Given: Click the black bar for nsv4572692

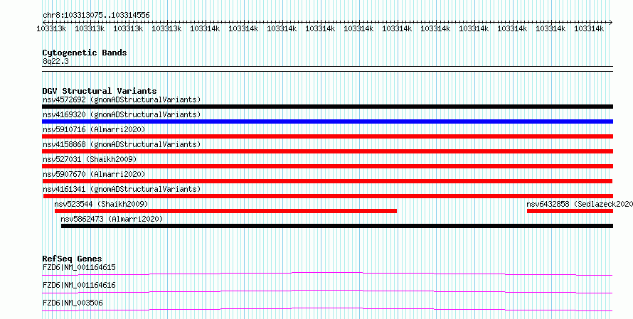Looking at the screenshot, I should [x=327, y=107].
